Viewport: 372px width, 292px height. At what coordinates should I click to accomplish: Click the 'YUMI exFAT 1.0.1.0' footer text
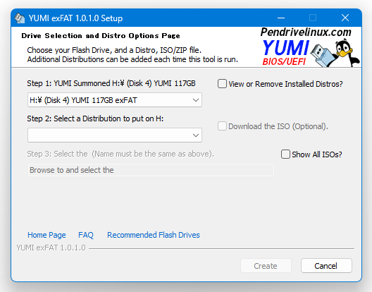click(x=51, y=248)
